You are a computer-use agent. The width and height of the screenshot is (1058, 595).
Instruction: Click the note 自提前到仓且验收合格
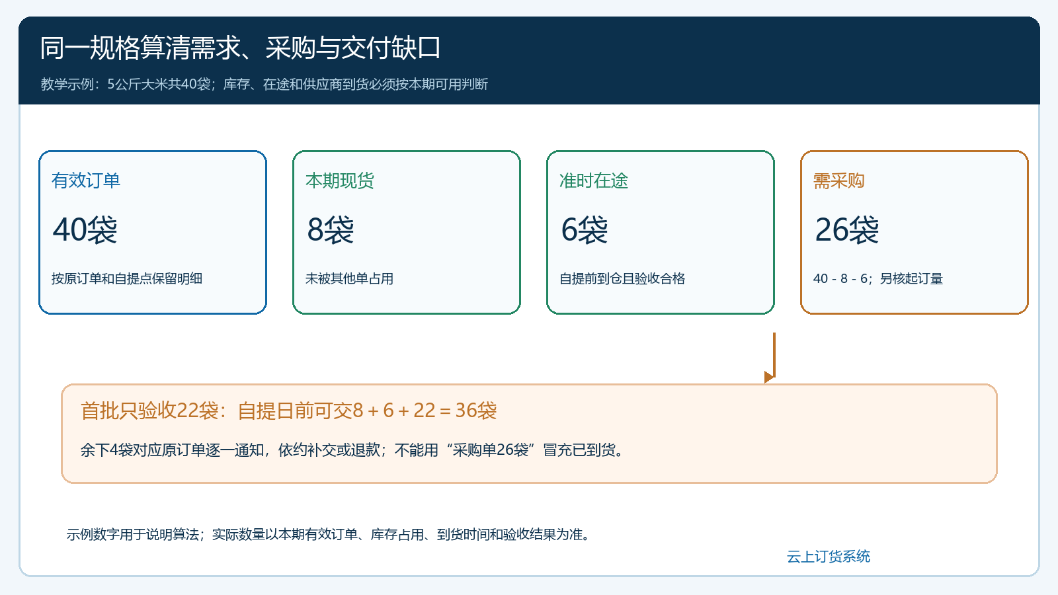(x=622, y=278)
